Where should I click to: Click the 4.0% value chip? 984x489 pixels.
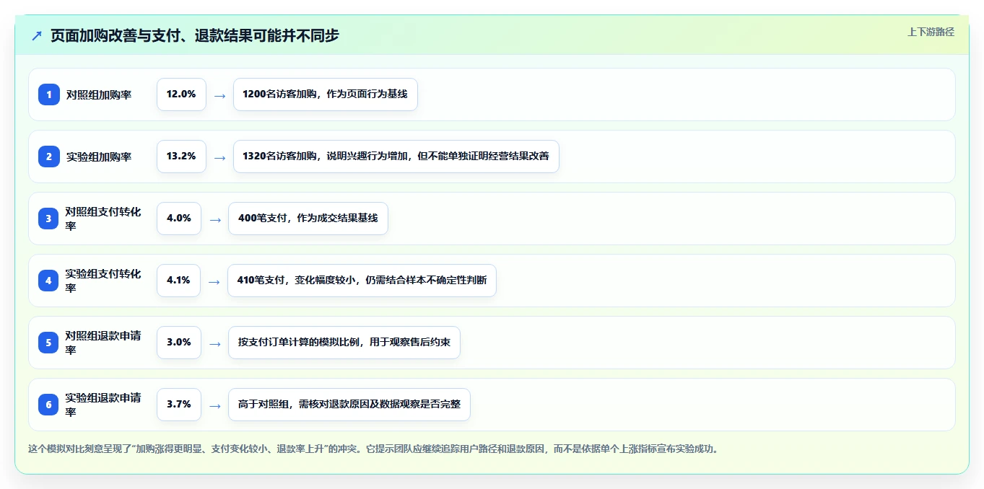(179, 219)
